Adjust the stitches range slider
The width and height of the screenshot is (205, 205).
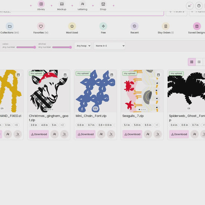pos(62,47)
